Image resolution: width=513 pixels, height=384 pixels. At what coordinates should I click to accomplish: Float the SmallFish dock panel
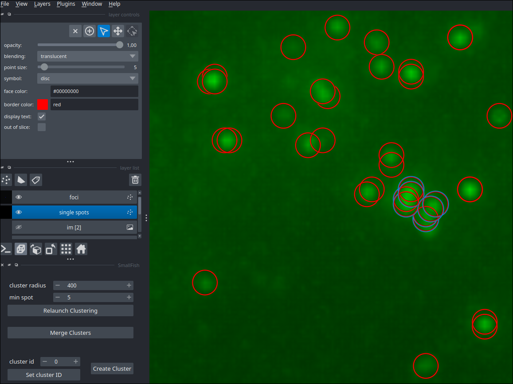16,265
